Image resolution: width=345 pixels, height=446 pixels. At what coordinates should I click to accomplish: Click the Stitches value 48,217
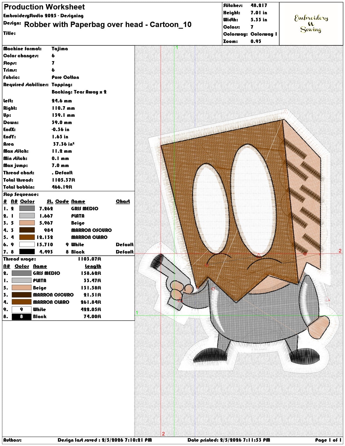pos(259,5)
